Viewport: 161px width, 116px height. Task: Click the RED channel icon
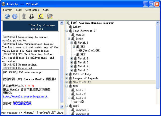(x=78, y=54)
